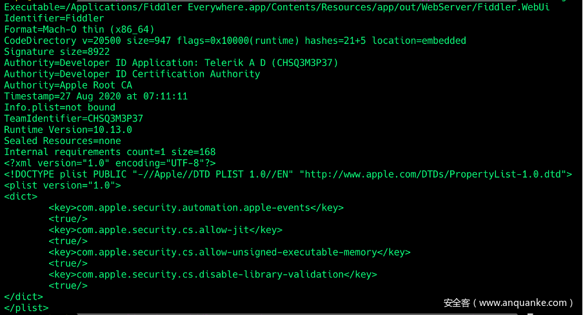Click the Internal requirements count line
Image resolution: width=583 pixels, height=315 pixels.
point(110,152)
